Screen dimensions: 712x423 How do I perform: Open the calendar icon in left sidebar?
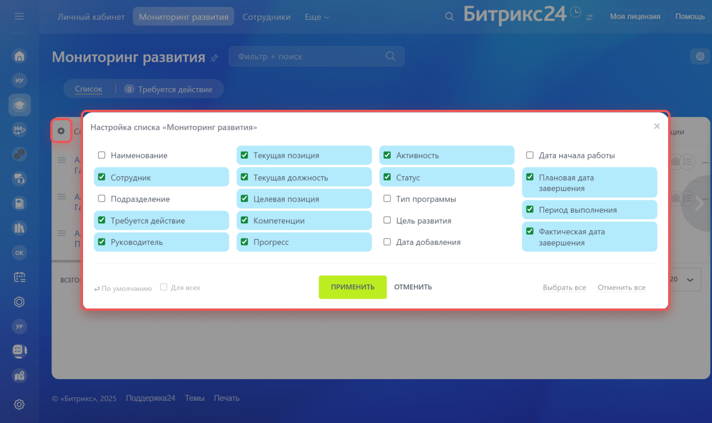pos(19,277)
